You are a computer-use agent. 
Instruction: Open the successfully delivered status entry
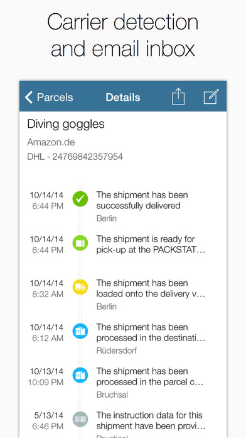click(x=123, y=206)
